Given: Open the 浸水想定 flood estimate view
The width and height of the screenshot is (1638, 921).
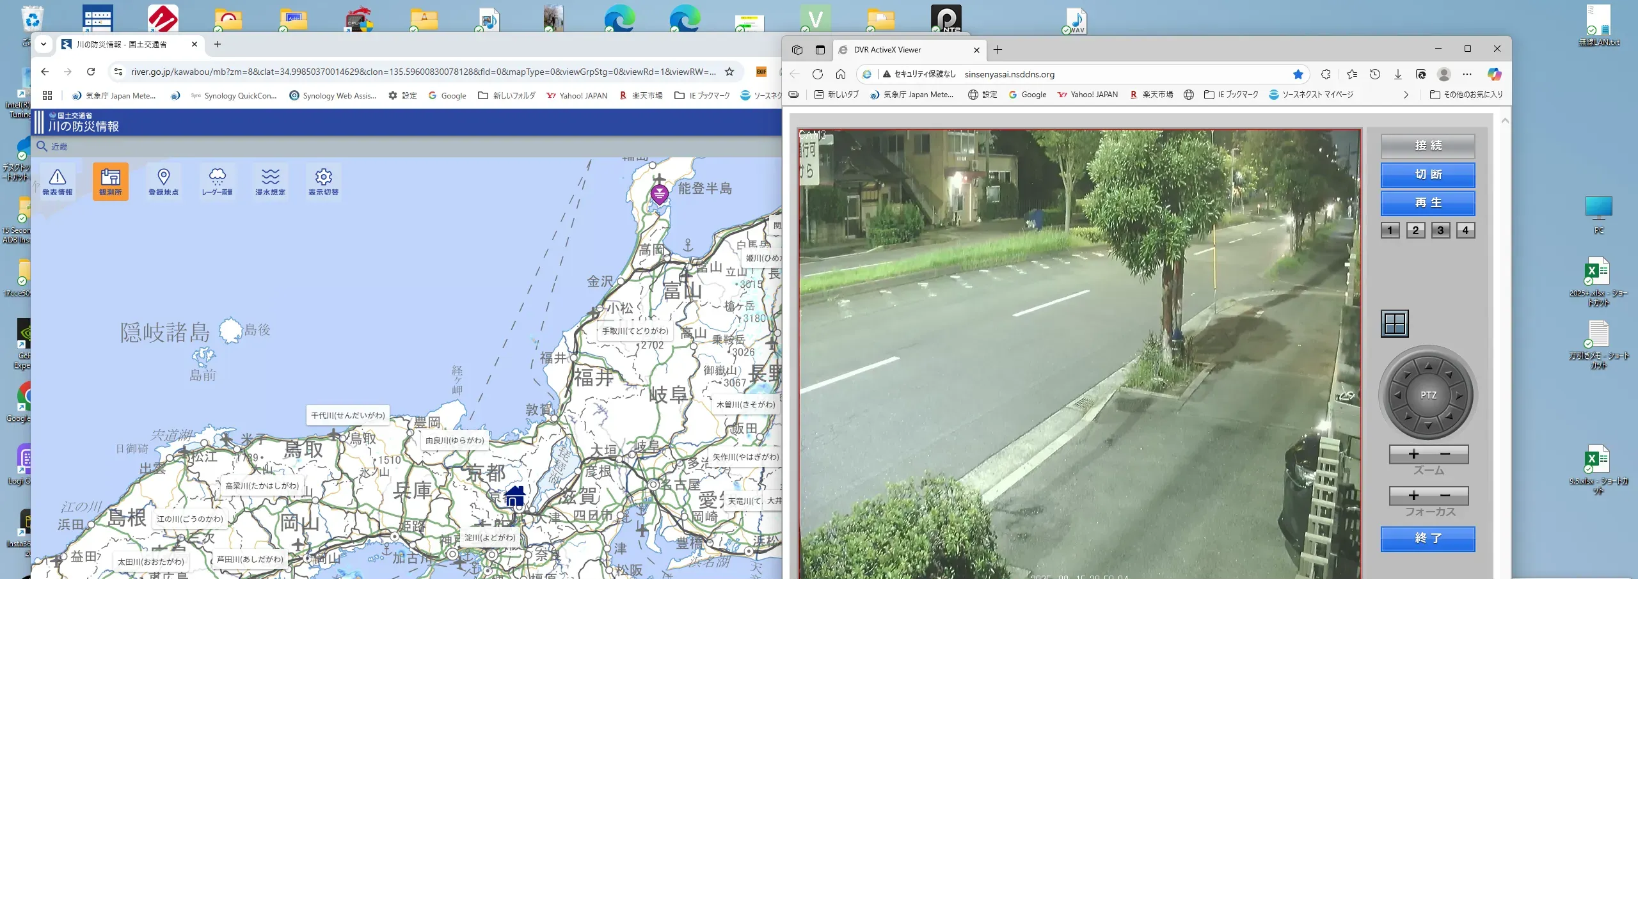Looking at the screenshot, I should point(270,182).
